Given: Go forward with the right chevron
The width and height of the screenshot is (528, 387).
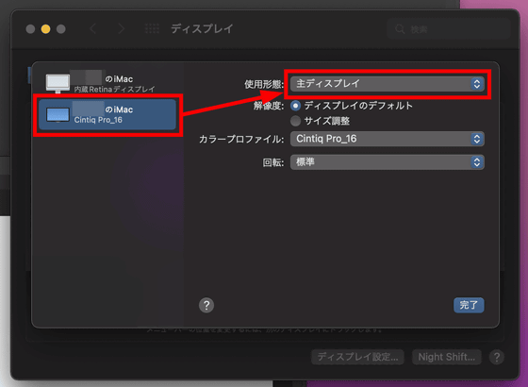Looking at the screenshot, I should point(122,28).
